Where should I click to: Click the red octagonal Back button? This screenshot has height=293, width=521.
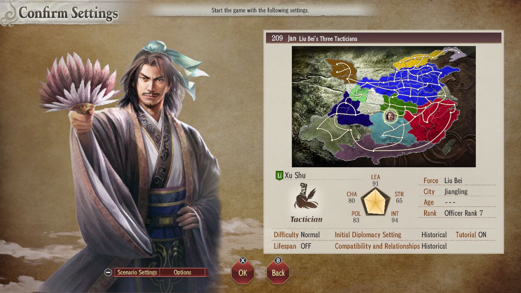coord(278,272)
